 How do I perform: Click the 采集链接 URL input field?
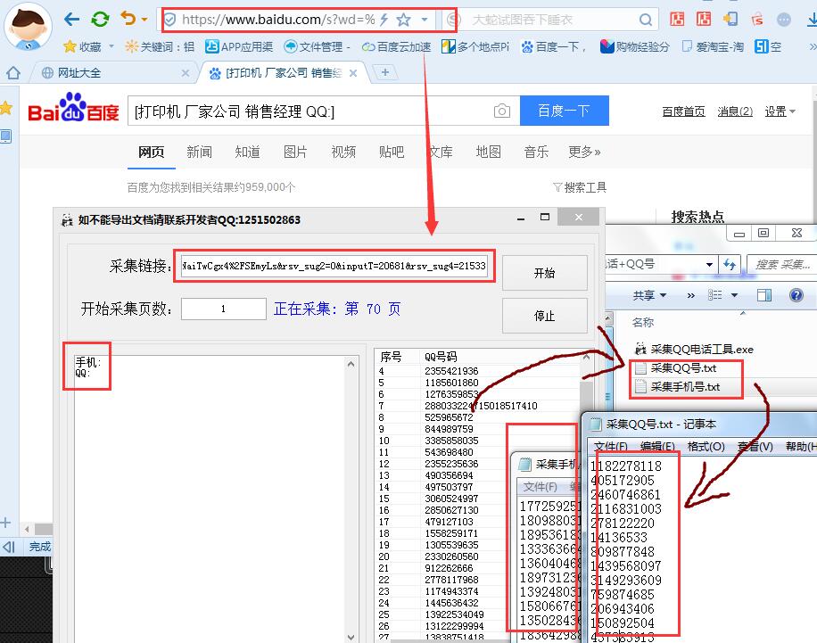334,266
